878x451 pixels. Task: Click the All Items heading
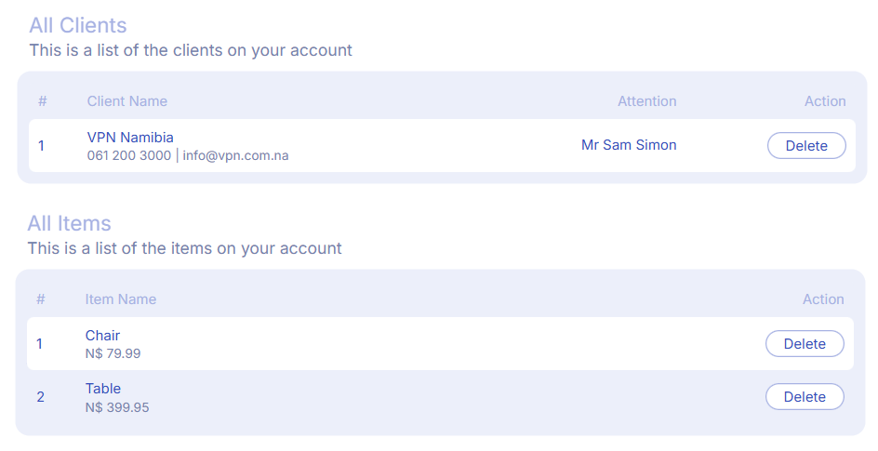pyautogui.click(x=69, y=223)
